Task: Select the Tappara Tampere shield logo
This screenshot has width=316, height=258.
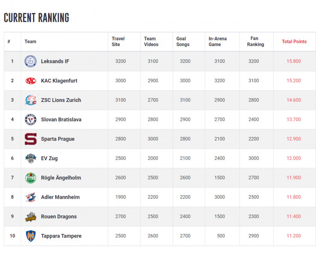Action: [31, 236]
